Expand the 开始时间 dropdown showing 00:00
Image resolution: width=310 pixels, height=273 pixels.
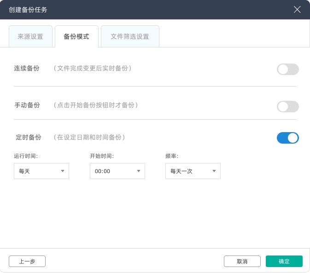(x=117, y=171)
